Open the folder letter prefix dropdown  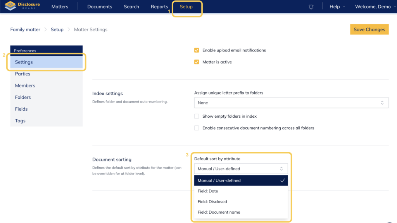tap(291, 103)
